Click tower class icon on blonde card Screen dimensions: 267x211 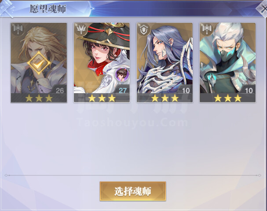pos(18,30)
